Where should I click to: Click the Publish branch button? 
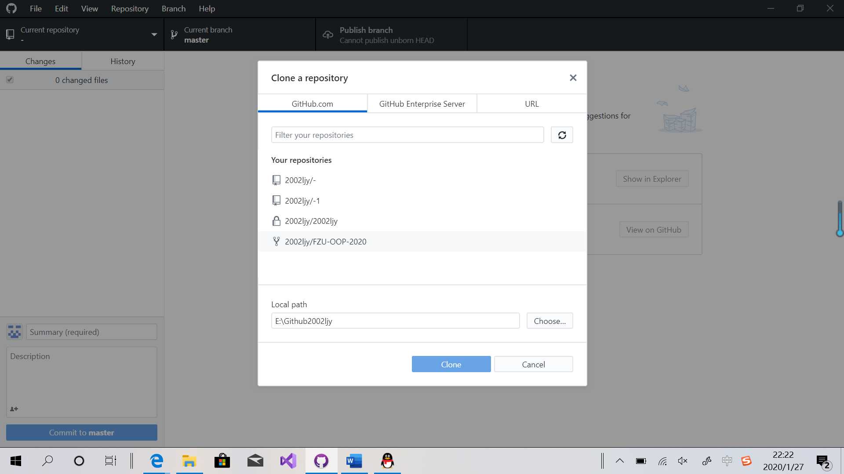391,34
